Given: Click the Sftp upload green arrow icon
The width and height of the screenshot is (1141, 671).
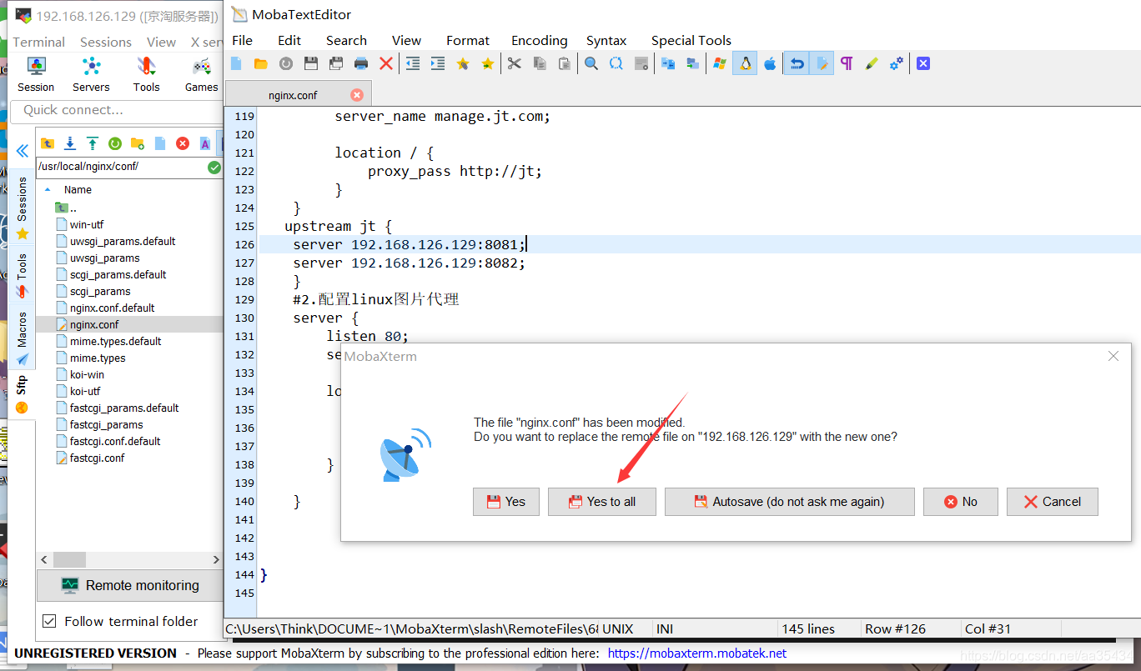Looking at the screenshot, I should click(93, 143).
